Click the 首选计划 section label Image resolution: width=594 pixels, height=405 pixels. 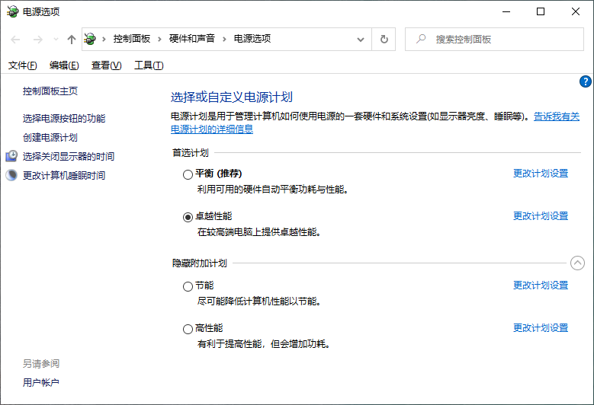(191, 153)
